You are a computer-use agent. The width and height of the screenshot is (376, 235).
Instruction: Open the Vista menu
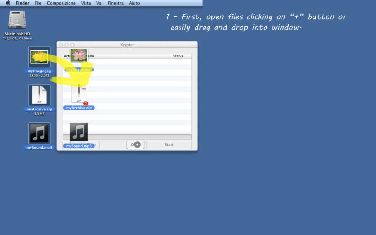pyautogui.click(x=86, y=3)
